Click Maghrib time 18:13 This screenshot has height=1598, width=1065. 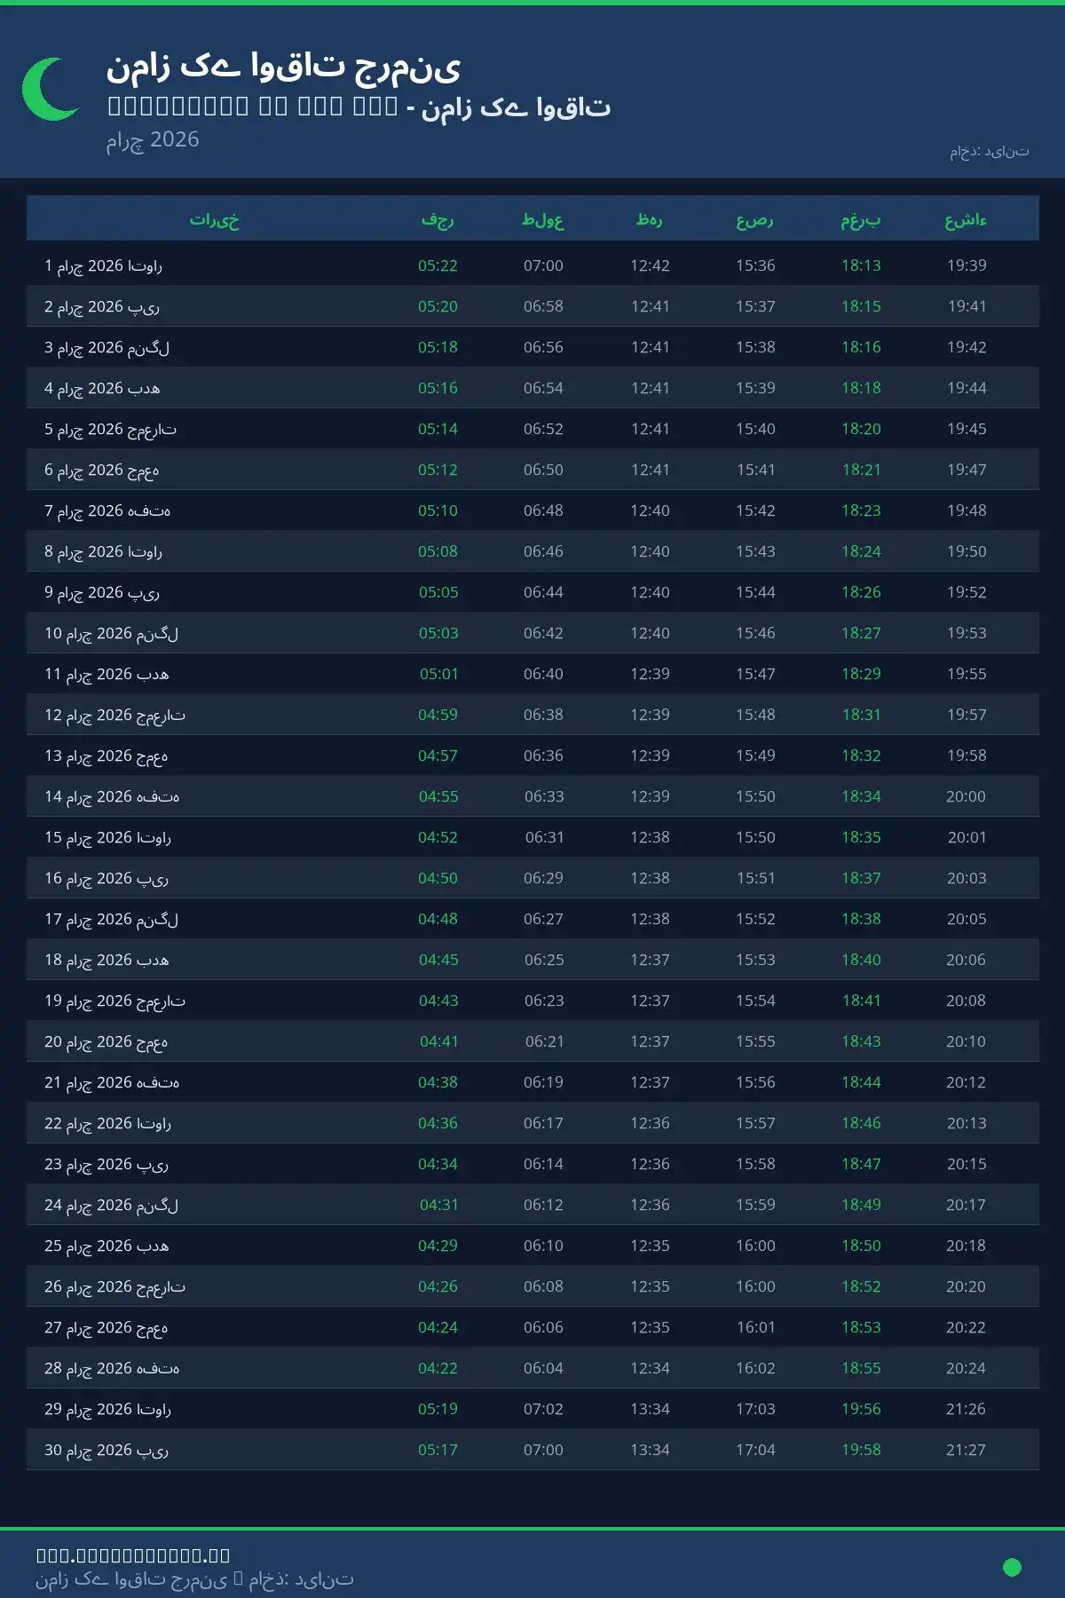(861, 265)
